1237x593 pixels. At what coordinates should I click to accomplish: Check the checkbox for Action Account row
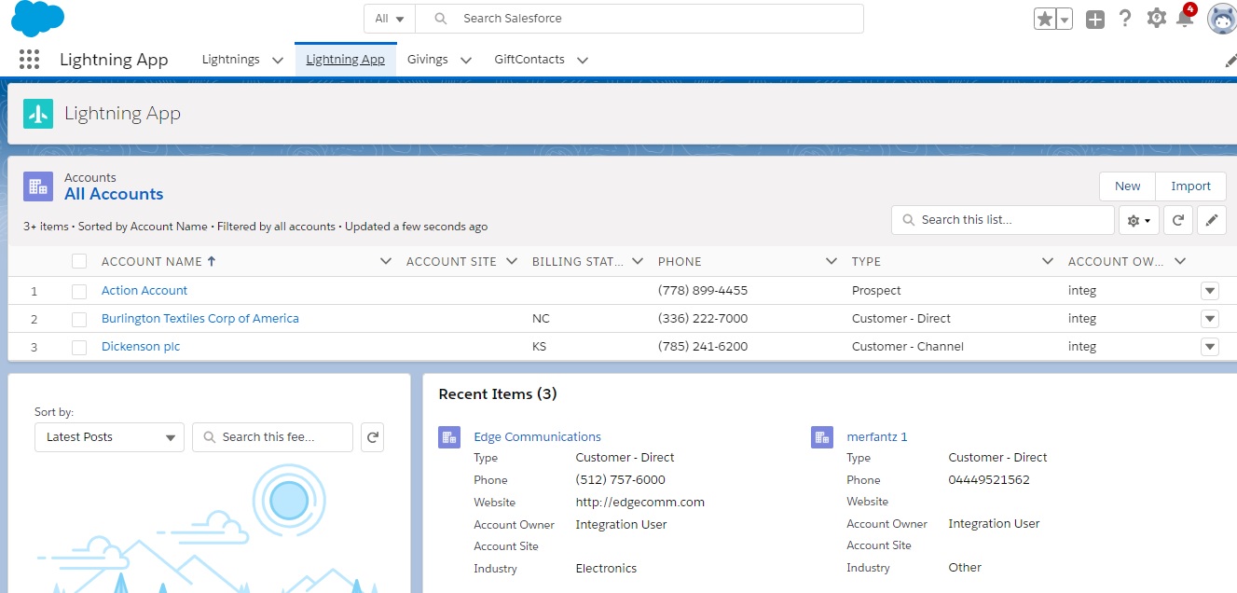[79, 290]
